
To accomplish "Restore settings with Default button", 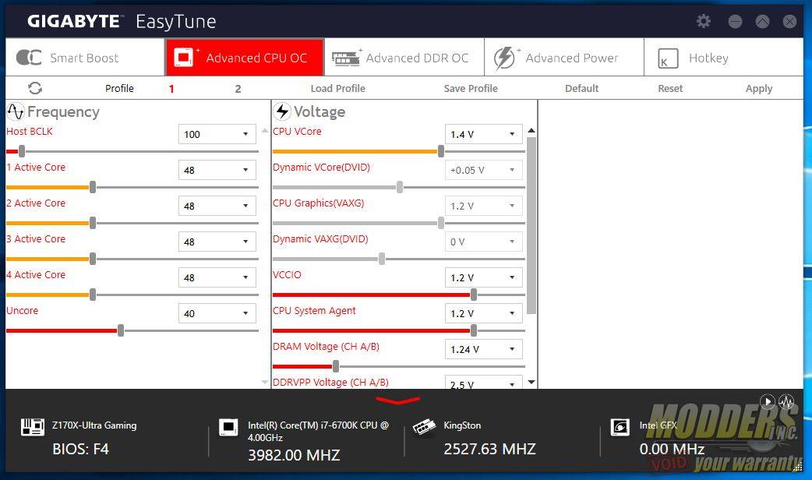I will pyautogui.click(x=581, y=89).
